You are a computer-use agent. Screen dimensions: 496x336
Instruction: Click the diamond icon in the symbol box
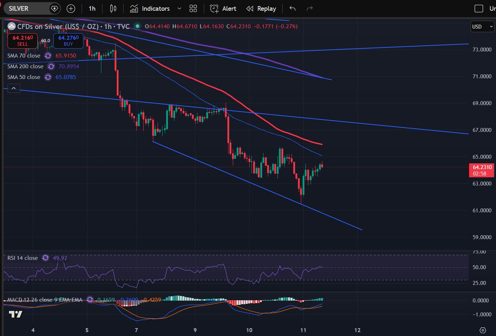[55, 8]
